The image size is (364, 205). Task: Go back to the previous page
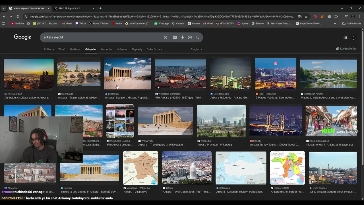pyautogui.click(x=4, y=17)
